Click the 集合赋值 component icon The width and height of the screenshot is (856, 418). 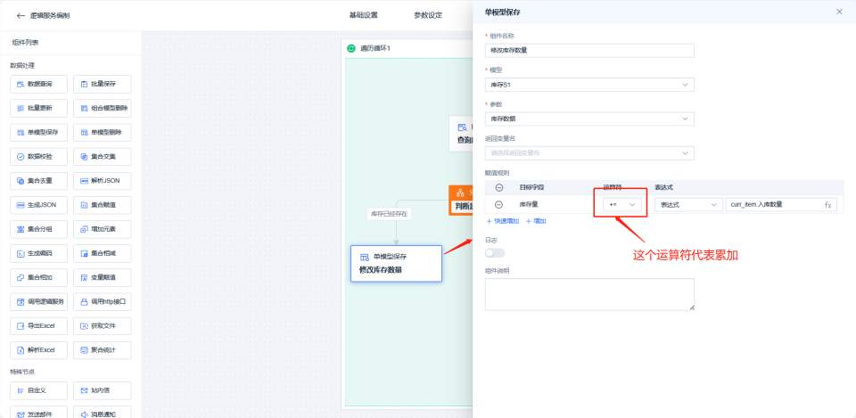pyautogui.click(x=84, y=205)
